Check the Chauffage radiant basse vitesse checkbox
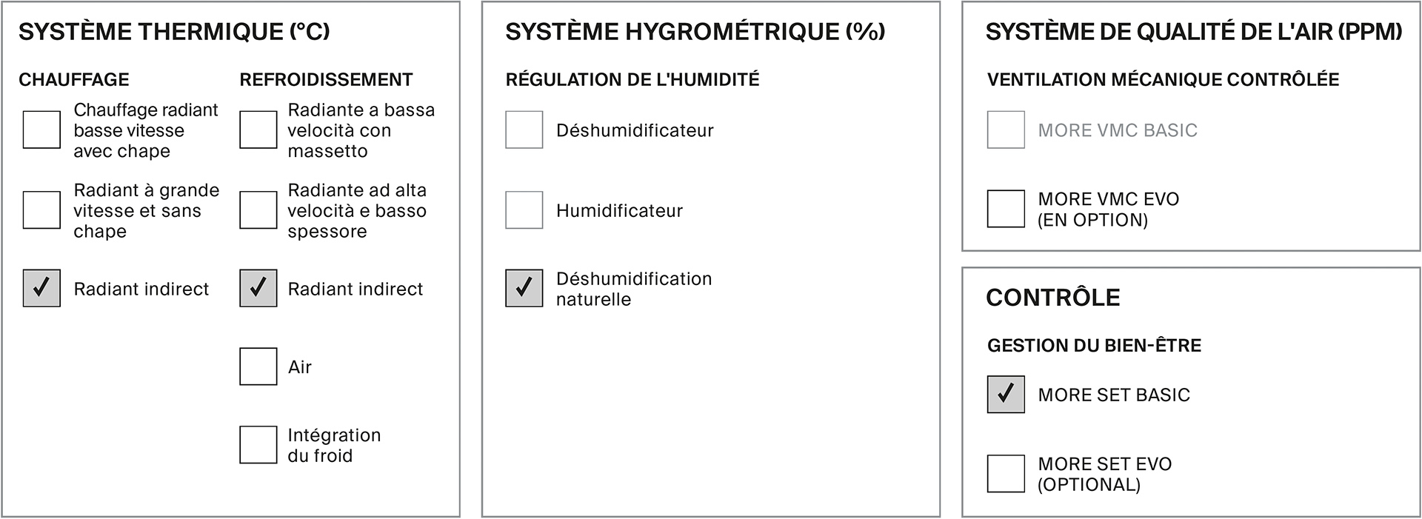This screenshot has width=1422, height=519. pos(41,130)
